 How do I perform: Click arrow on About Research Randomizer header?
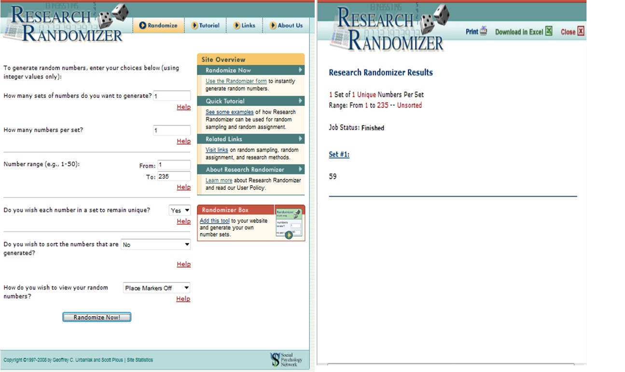coord(300,170)
